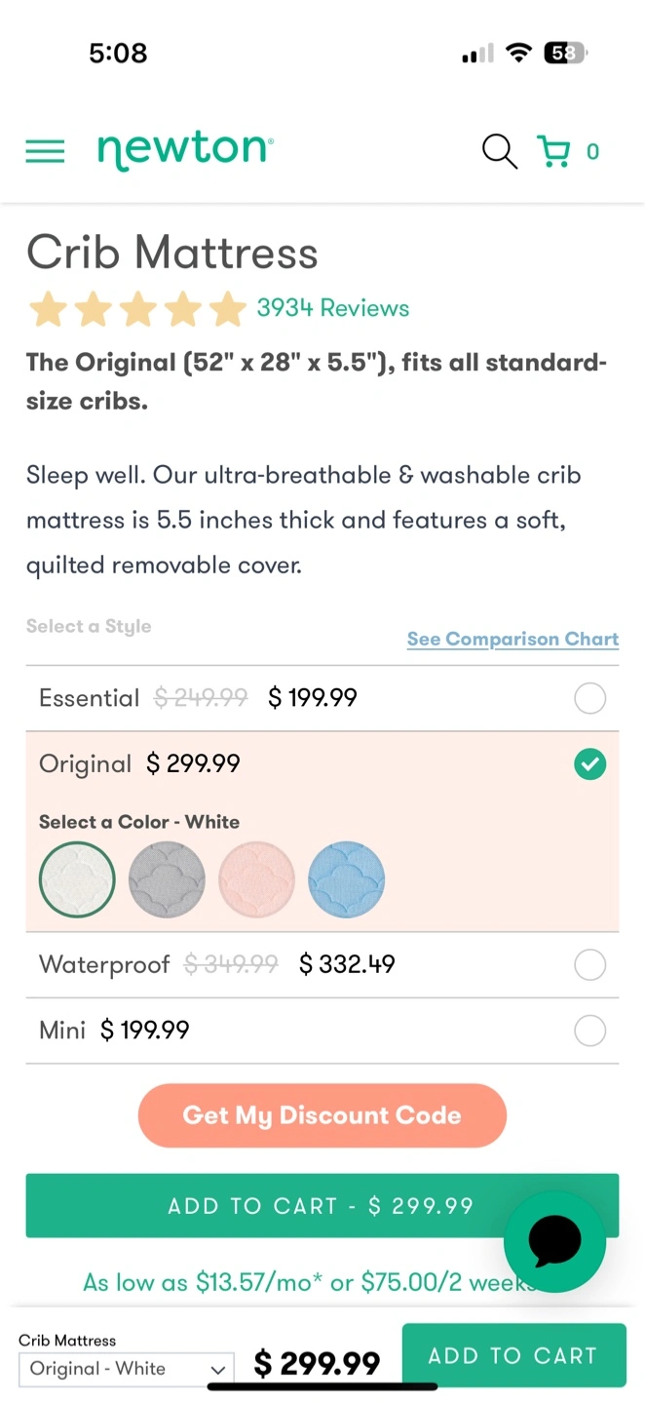
Task: Click the Get My Discount Code button
Action: pos(322,1115)
